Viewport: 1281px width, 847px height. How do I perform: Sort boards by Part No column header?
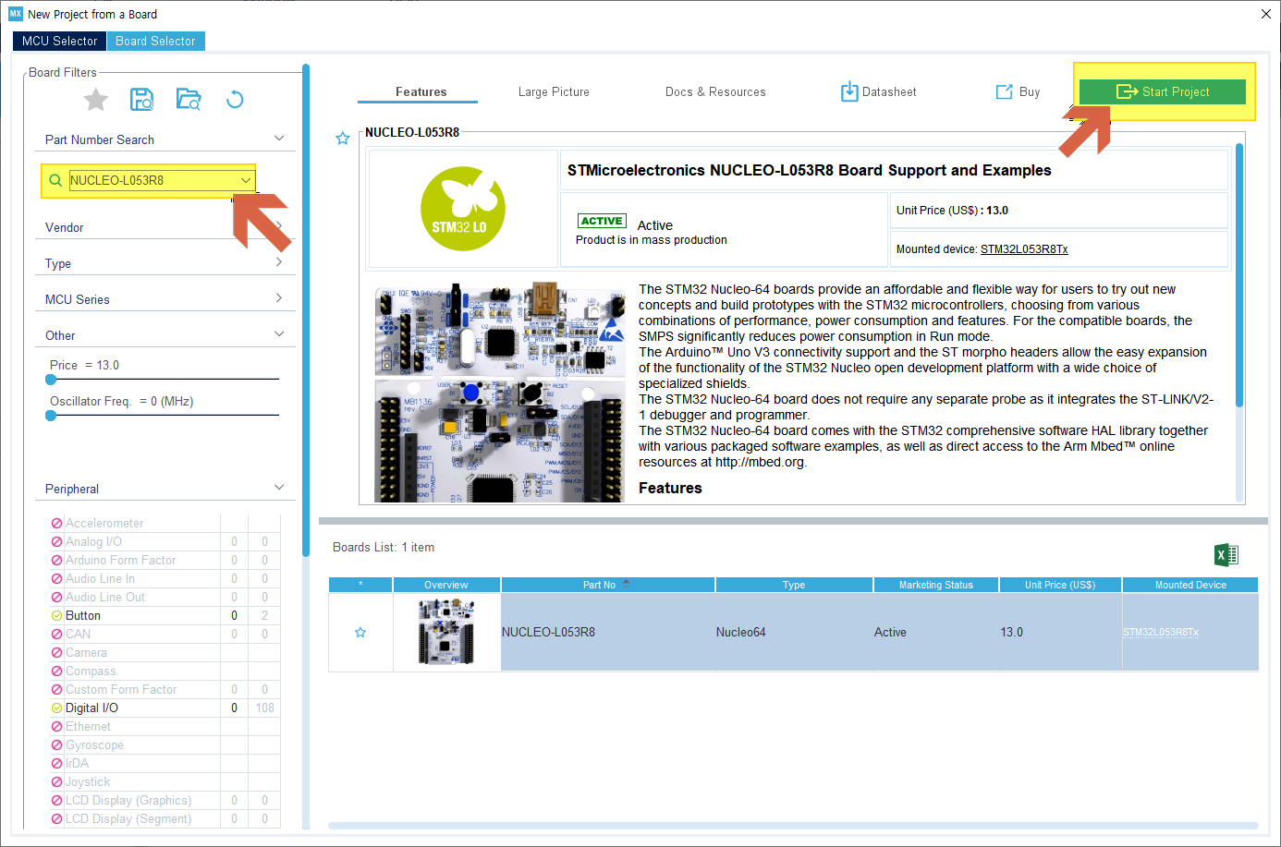607,585
